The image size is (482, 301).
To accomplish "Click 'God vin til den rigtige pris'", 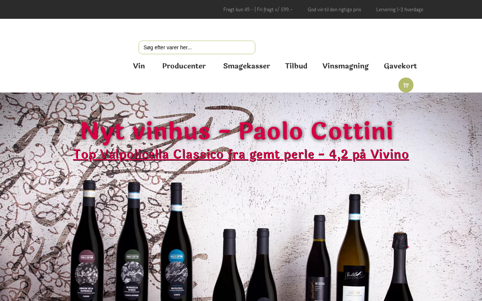I will (334, 9).
